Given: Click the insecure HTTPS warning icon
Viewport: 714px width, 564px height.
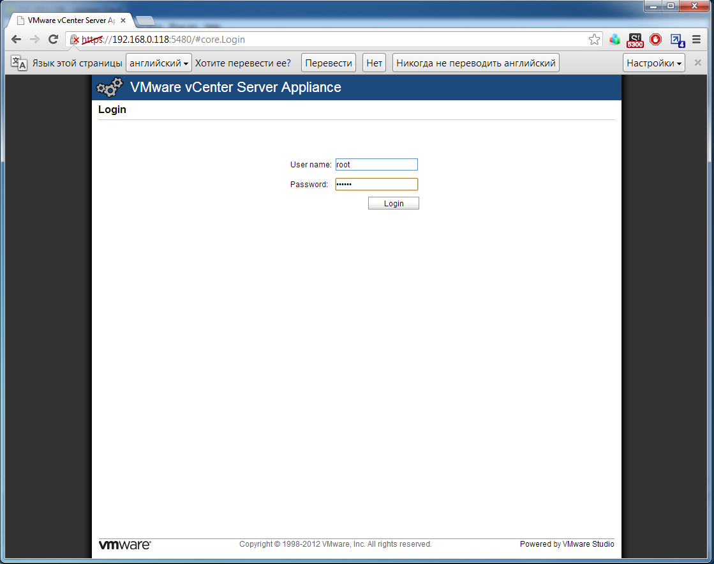Looking at the screenshot, I should pos(75,40).
